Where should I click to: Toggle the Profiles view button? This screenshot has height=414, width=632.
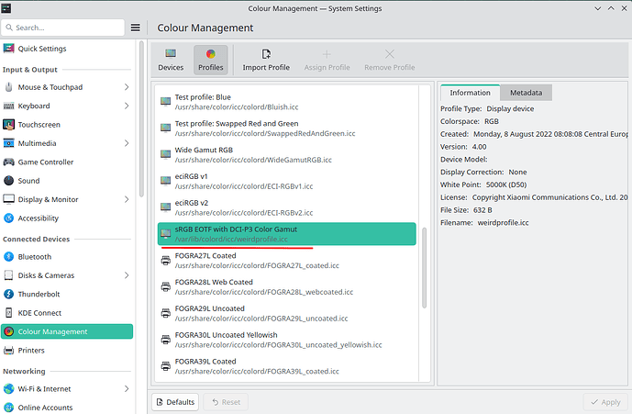[210, 61]
